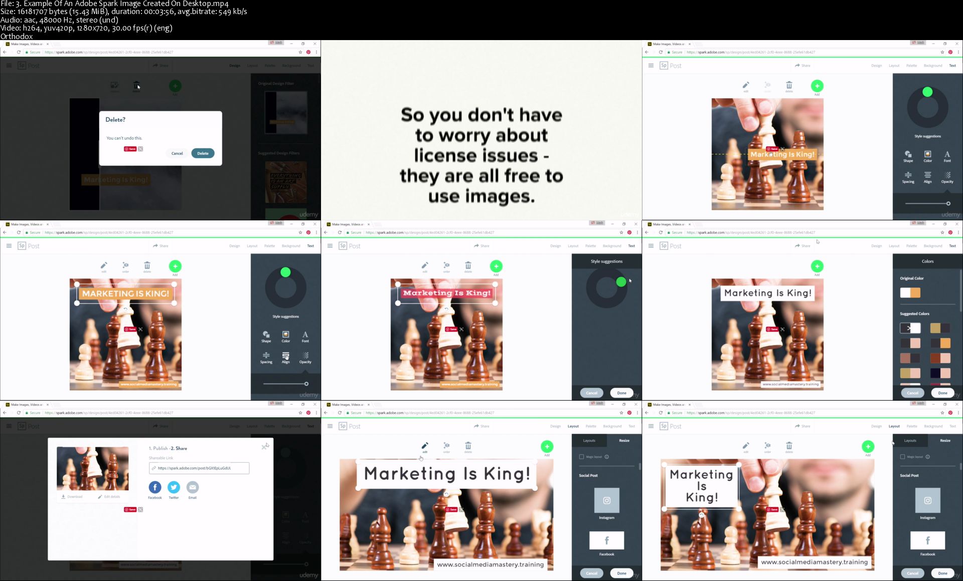
Task: Click the Magic layout info icon in the single-line caption frame
Action: (x=606, y=457)
